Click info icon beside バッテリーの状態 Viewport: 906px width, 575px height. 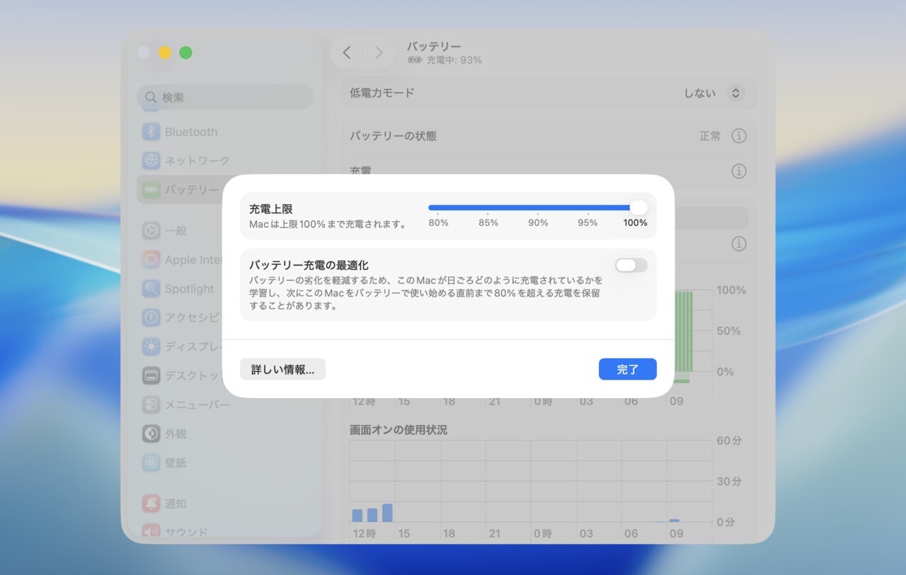pyautogui.click(x=739, y=136)
